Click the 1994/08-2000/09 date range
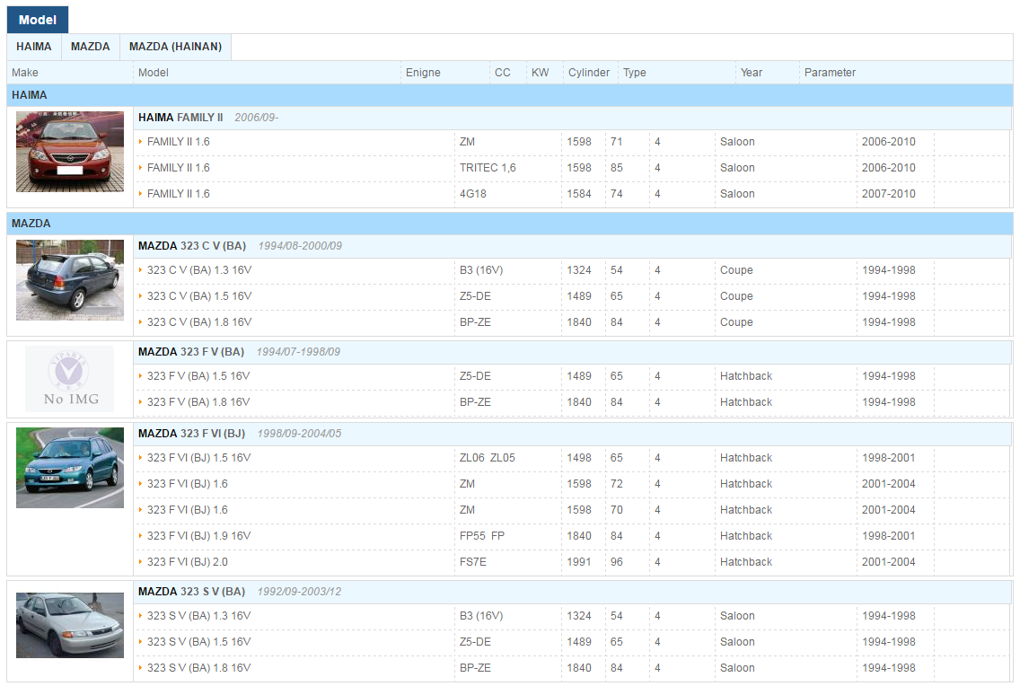The width and height of the screenshot is (1020, 686). click(x=300, y=246)
